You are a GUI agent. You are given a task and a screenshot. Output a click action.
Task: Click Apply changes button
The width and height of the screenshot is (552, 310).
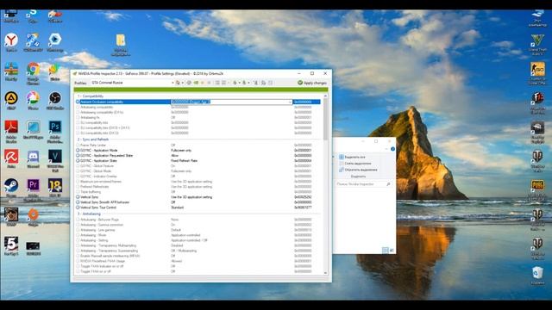(x=312, y=83)
